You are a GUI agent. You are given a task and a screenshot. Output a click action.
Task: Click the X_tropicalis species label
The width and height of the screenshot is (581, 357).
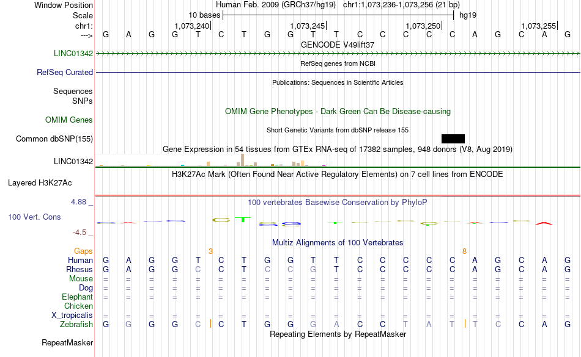pos(72,315)
